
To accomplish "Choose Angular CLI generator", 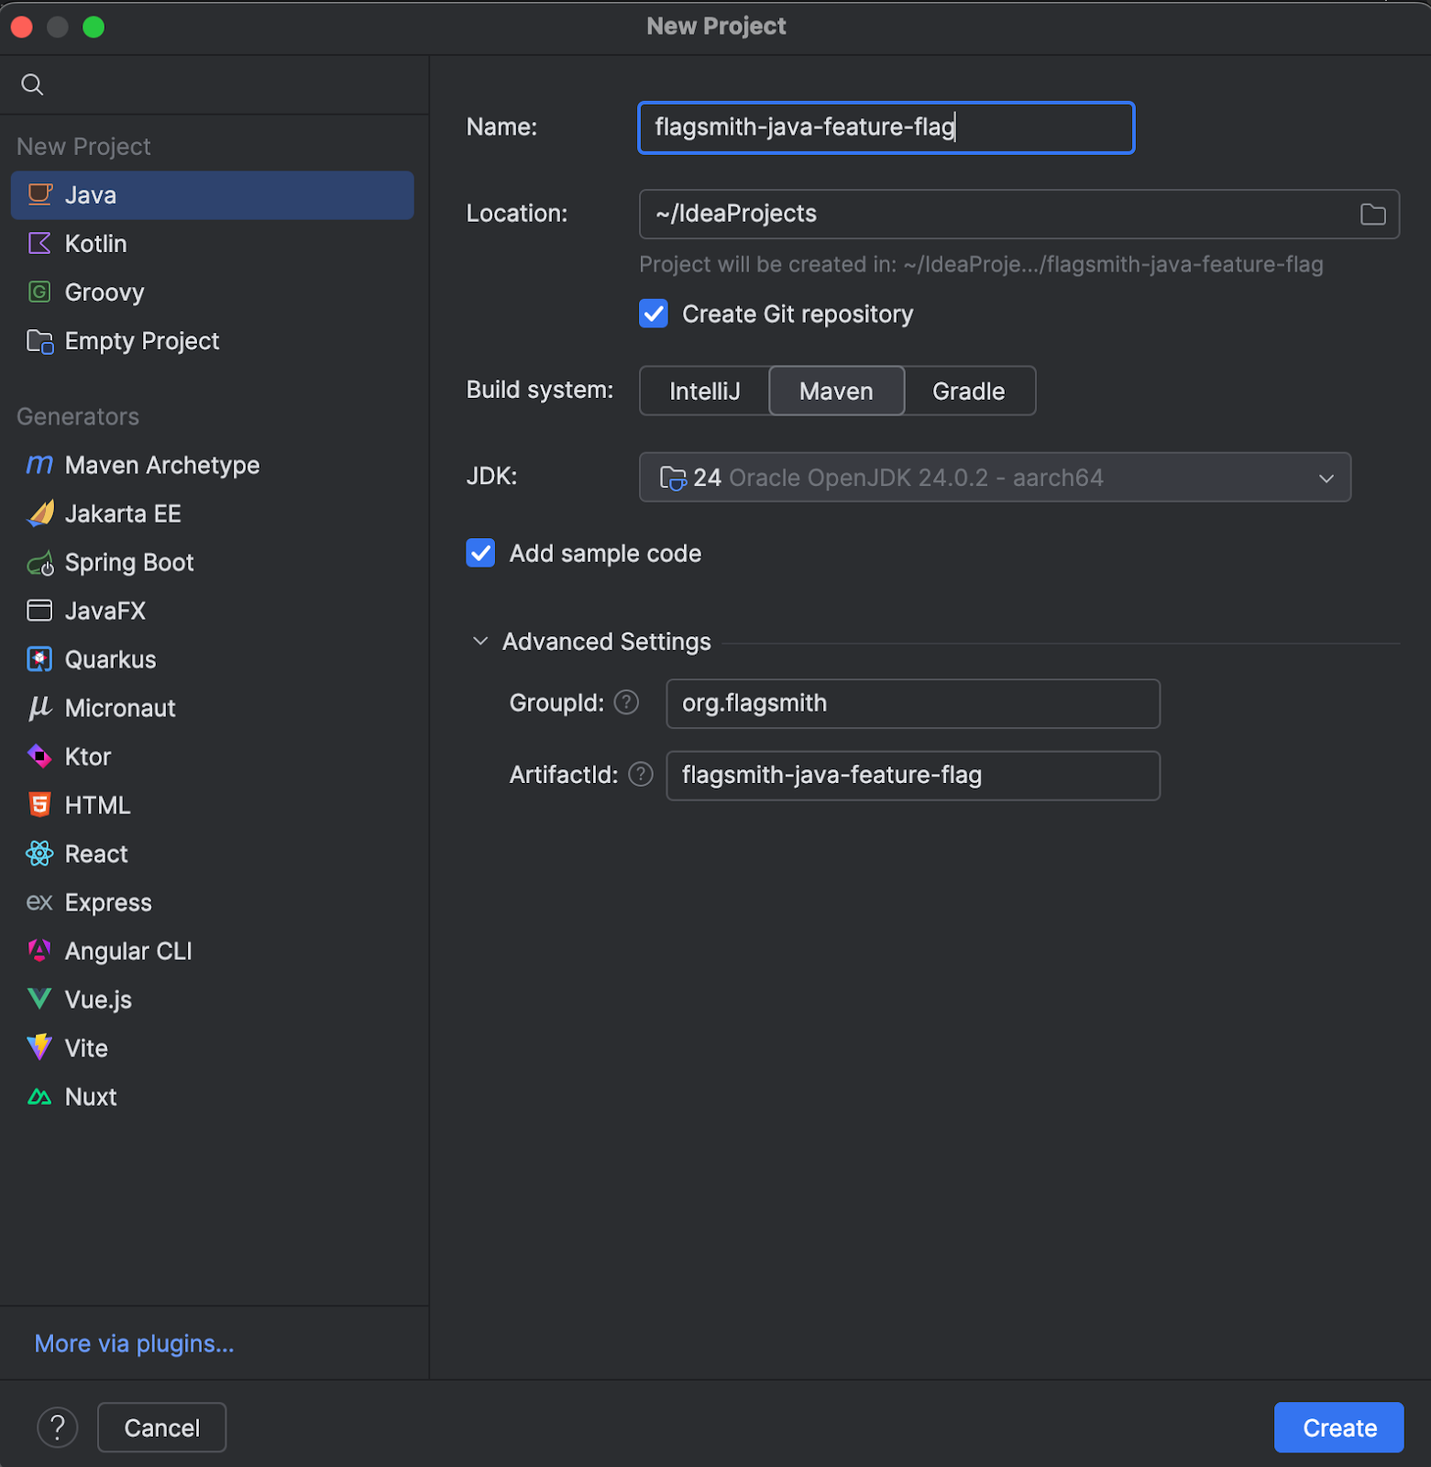I will (212, 952).
